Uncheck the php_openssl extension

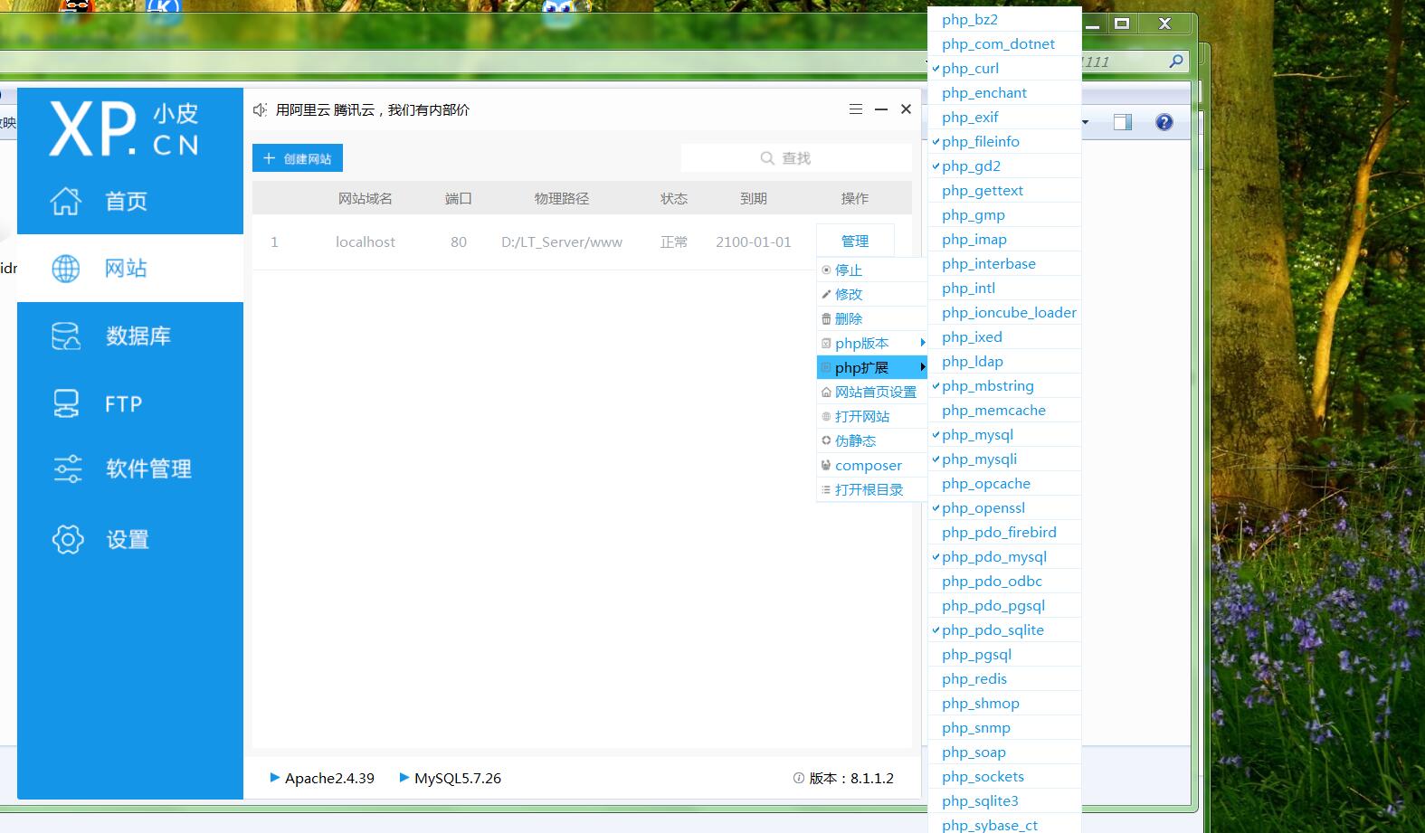tap(983, 508)
